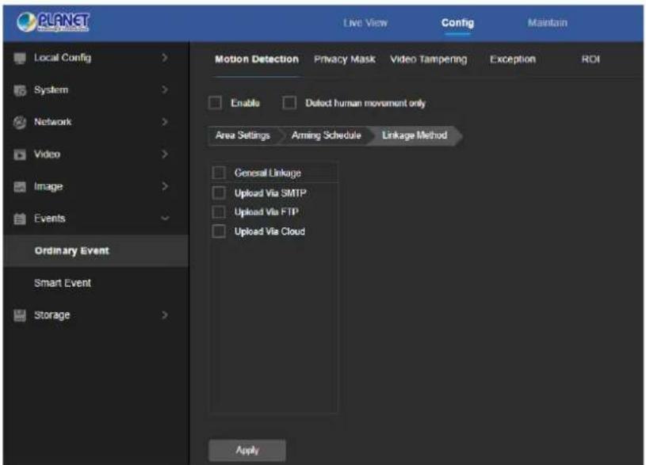Click the Local Config monitor icon

tap(19, 58)
